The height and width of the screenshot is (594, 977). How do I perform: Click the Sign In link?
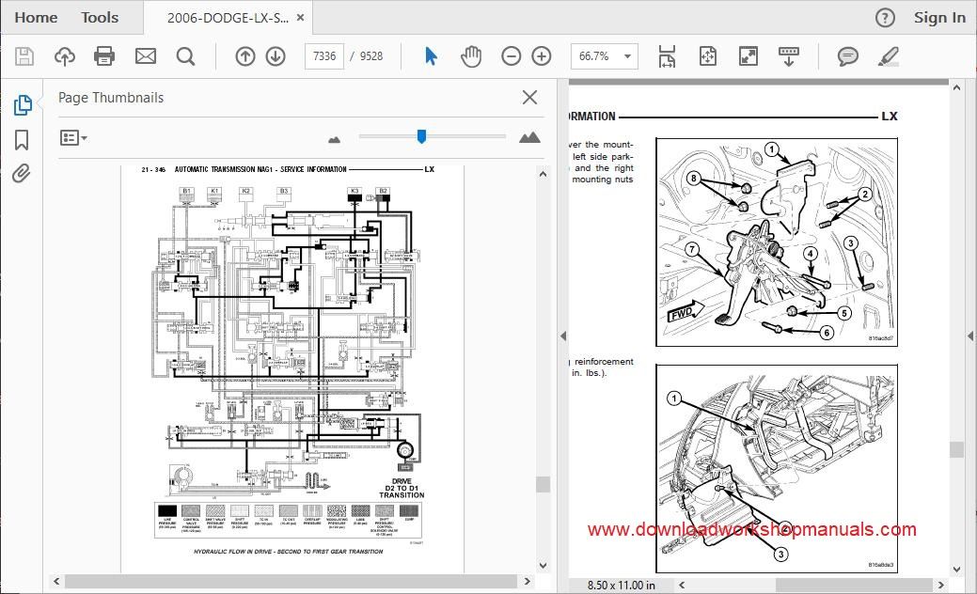coord(939,18)
